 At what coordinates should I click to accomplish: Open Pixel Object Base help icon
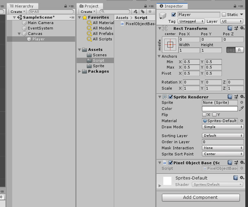[230, 163]
